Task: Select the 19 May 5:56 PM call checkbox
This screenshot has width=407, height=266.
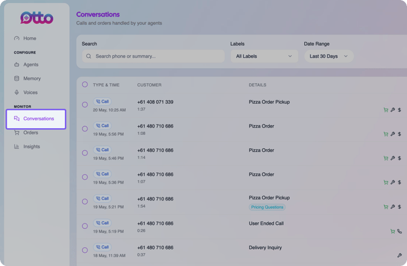Action: tap(85, 129)
